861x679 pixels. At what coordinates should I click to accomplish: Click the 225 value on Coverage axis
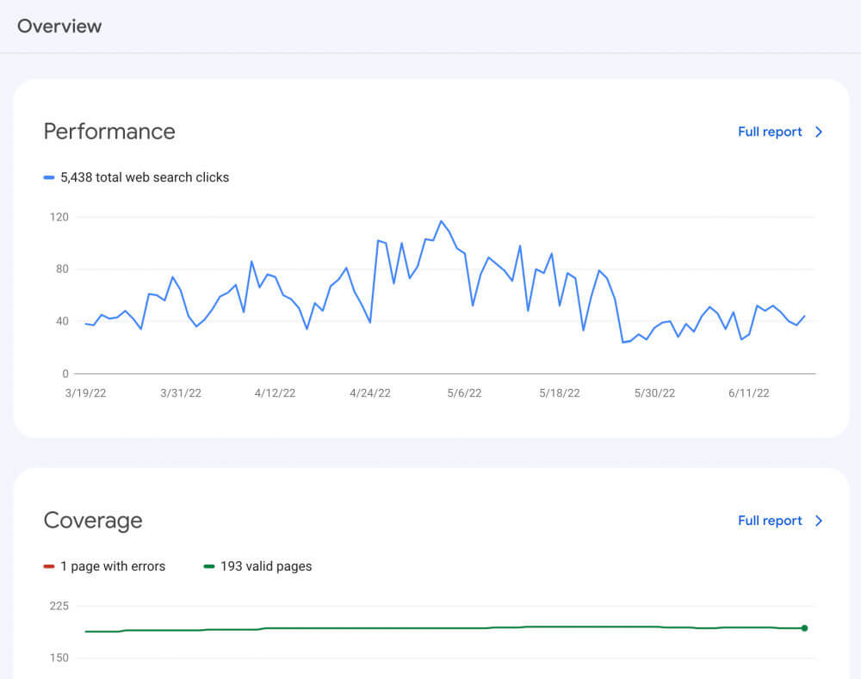[x=59, y=606]
